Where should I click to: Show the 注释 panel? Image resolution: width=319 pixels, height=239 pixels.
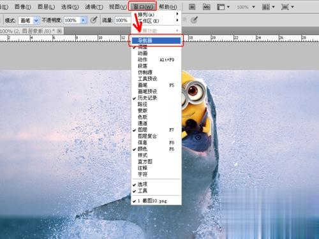click(x=156, y=168)
